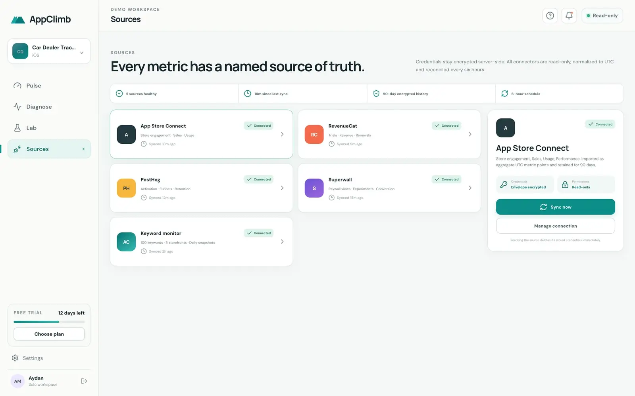635x396 pixels.
Task: Expand the Superwall source chevron
Action: click(470, 188)
